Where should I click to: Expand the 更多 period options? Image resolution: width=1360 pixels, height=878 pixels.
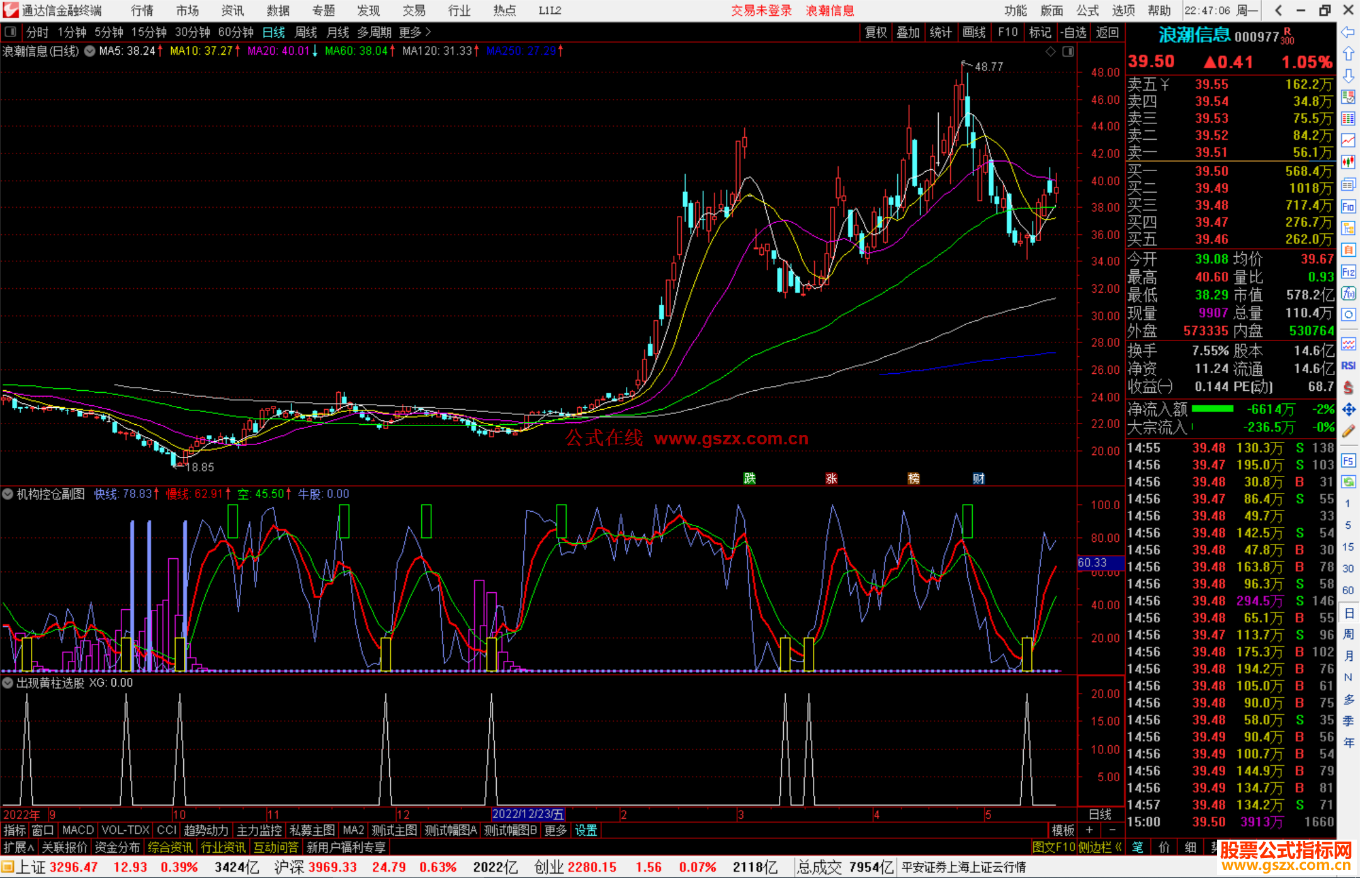click(414, 32)
